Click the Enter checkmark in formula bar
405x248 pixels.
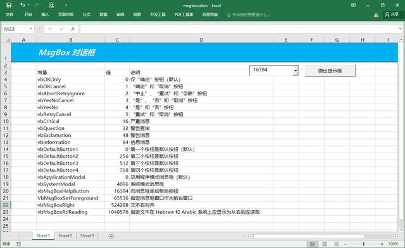point(61,29)
